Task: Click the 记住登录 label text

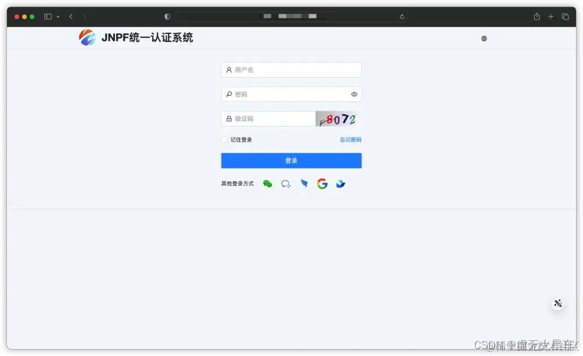Action: [x=241, y=140]
